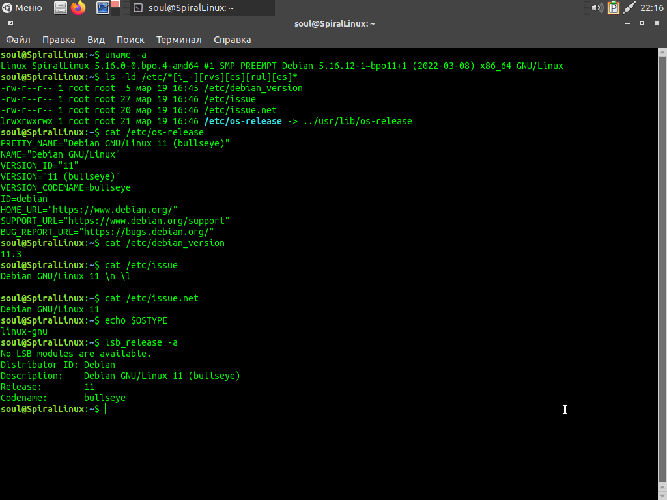Click the SUPPORT_URL line
Viewport: 667px width, 500px height.
115,221
